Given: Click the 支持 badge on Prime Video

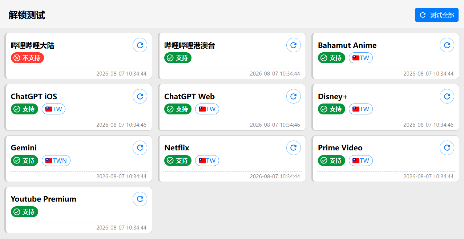Looking at the screenshot, I should point(331,161).
